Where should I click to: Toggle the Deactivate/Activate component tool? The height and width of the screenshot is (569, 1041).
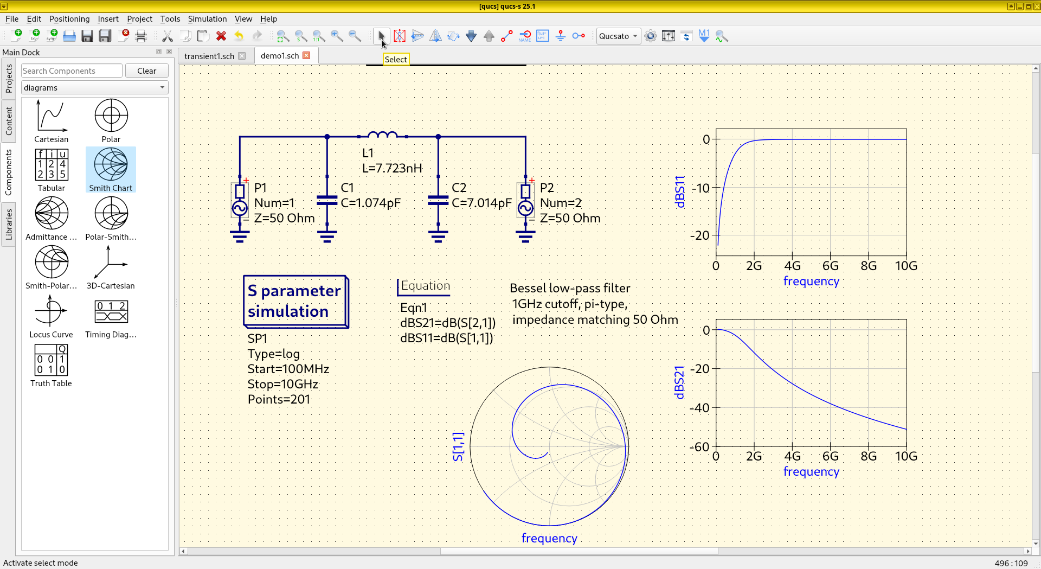click(400, 36)
